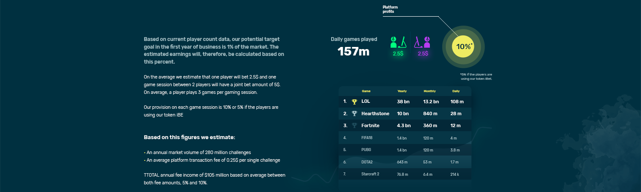This screenshot has height=192, width=641.
Task: Click the 'Daily' column header
Action: 456,91
